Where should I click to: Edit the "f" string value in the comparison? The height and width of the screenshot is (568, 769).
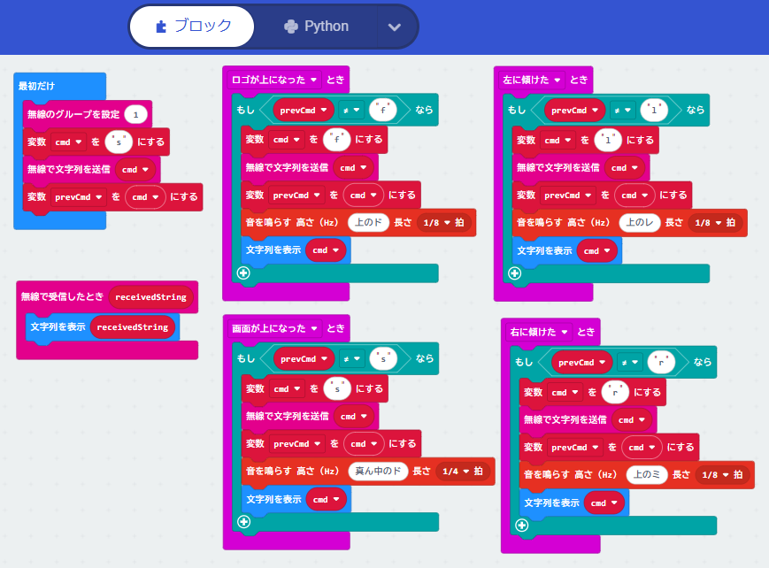click(382, 111)
